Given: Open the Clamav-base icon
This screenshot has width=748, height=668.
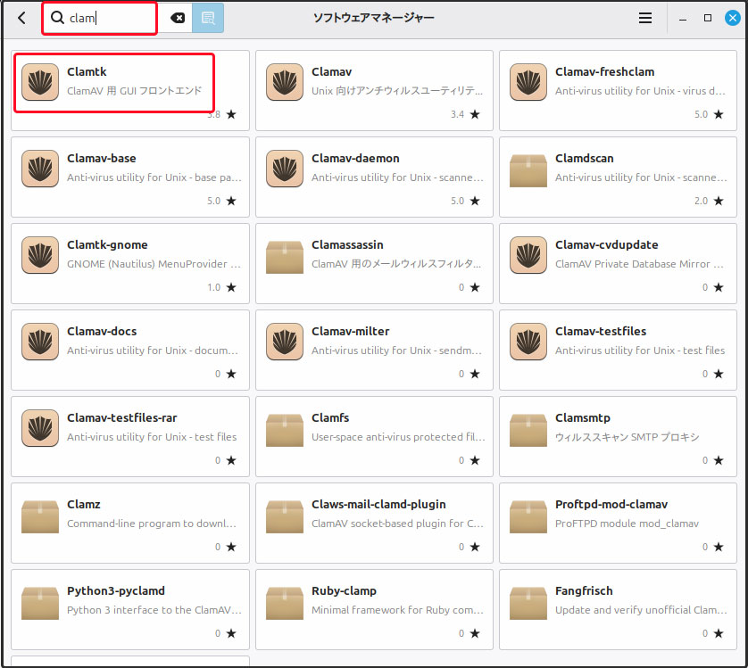Looking at the screenshot, I should point(40,169).
